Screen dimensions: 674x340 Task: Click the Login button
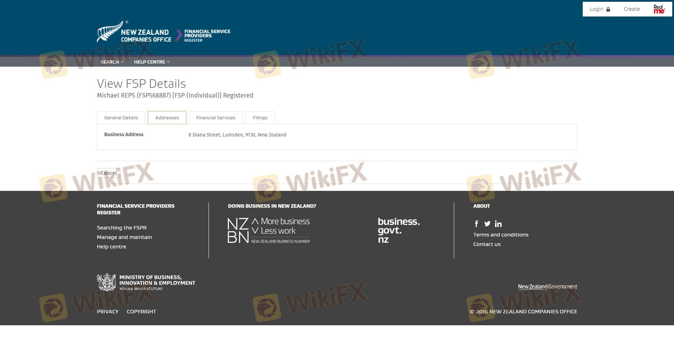click(x=600, y=9)
